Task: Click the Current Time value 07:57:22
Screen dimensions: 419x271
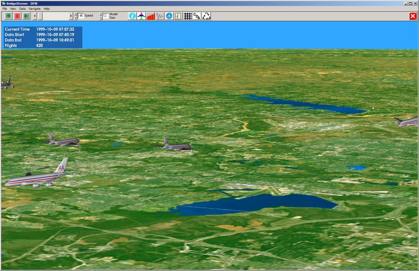Action: tap(55, 29)
